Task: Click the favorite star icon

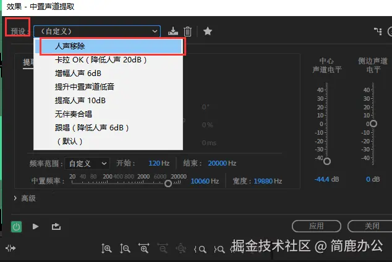Action: pos(208,32)
